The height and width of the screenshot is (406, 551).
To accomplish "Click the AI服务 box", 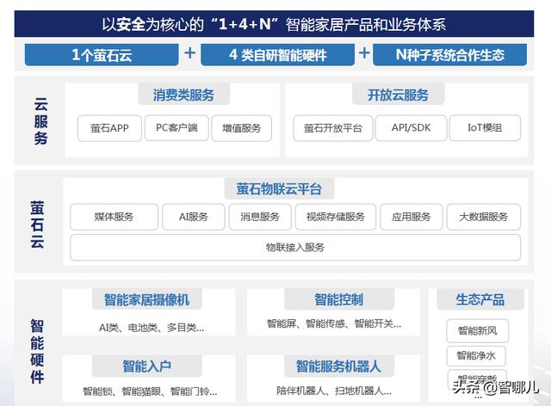I will [x=194, y=217].
